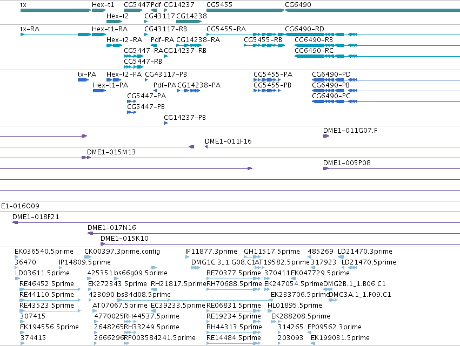
Task: Select the LD03611.5prime EST label
Action: coord(42,273)
